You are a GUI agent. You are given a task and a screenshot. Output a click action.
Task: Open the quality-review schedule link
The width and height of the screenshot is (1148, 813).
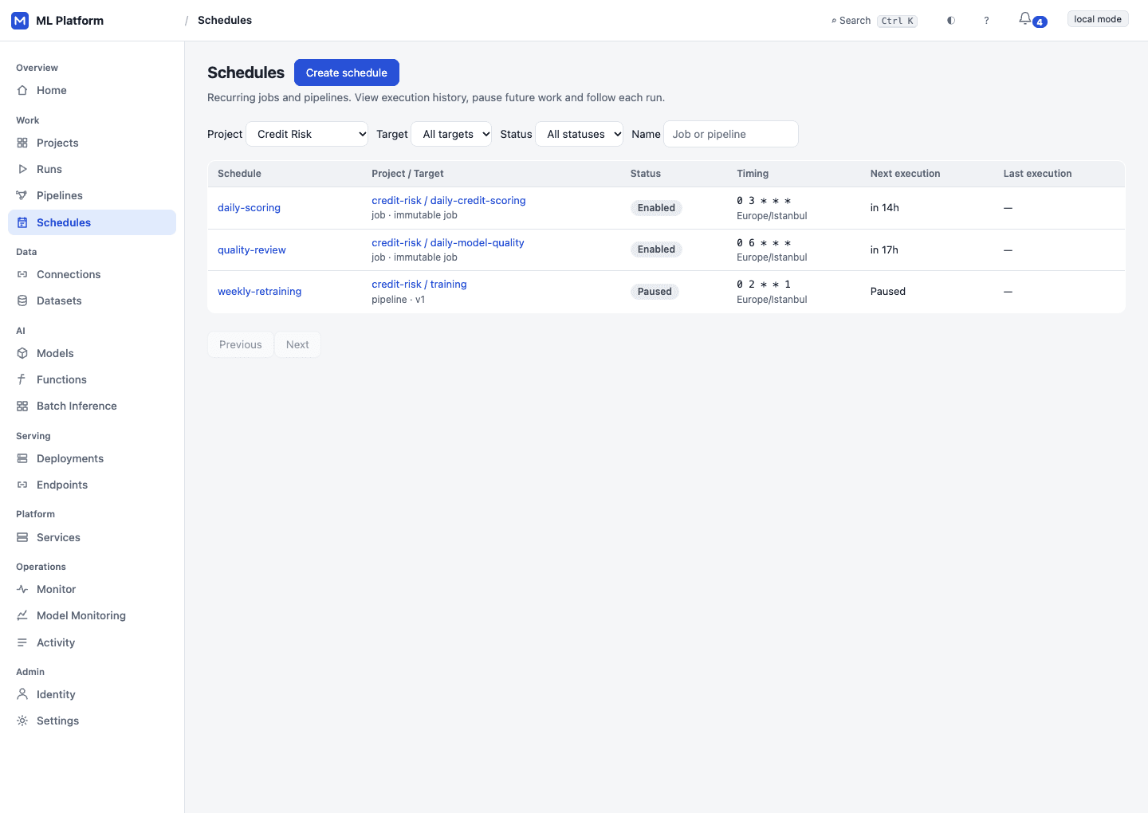click(252, 250)
